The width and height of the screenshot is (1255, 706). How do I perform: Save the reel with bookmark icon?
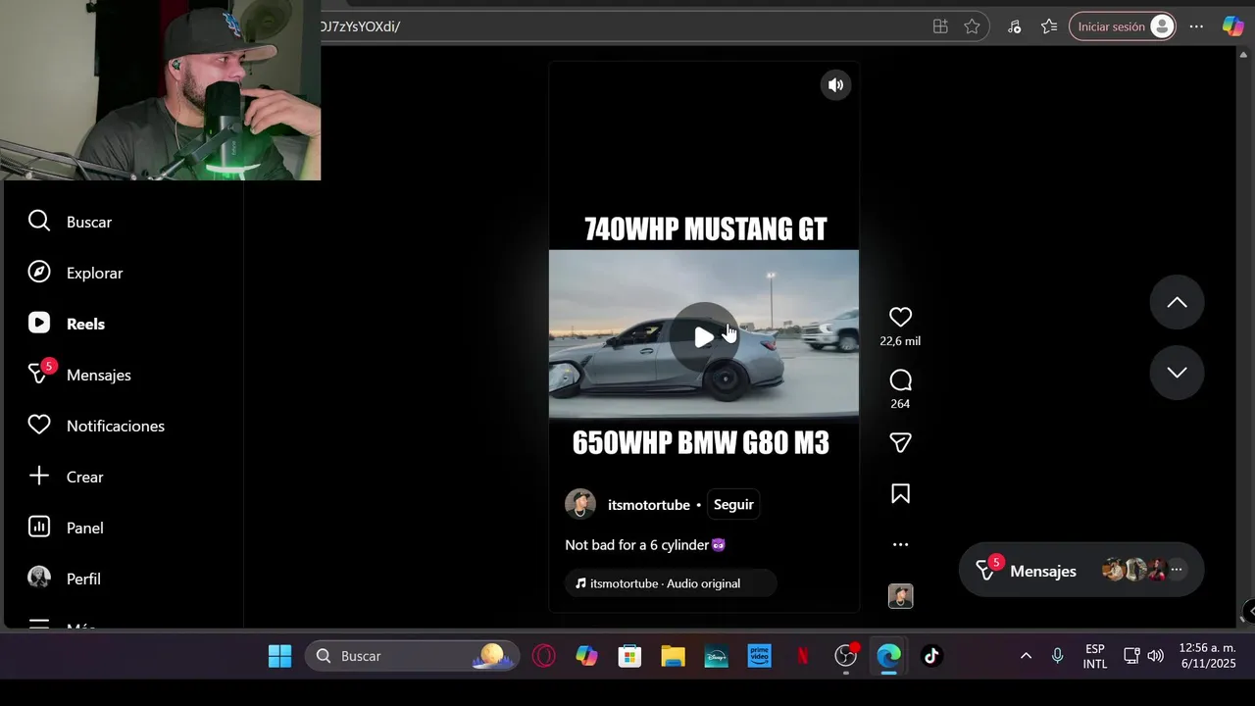tap(900, 494)
